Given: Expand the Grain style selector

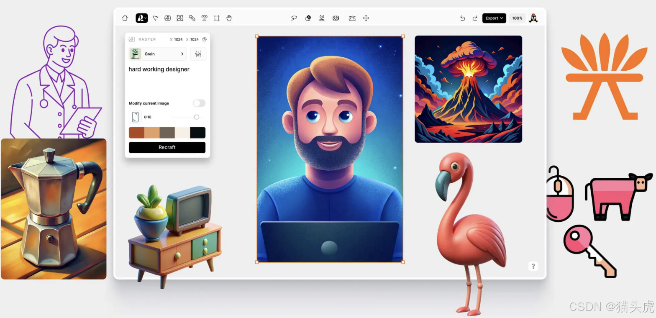Looking at the screenshot, I should (x=158, y=54).
